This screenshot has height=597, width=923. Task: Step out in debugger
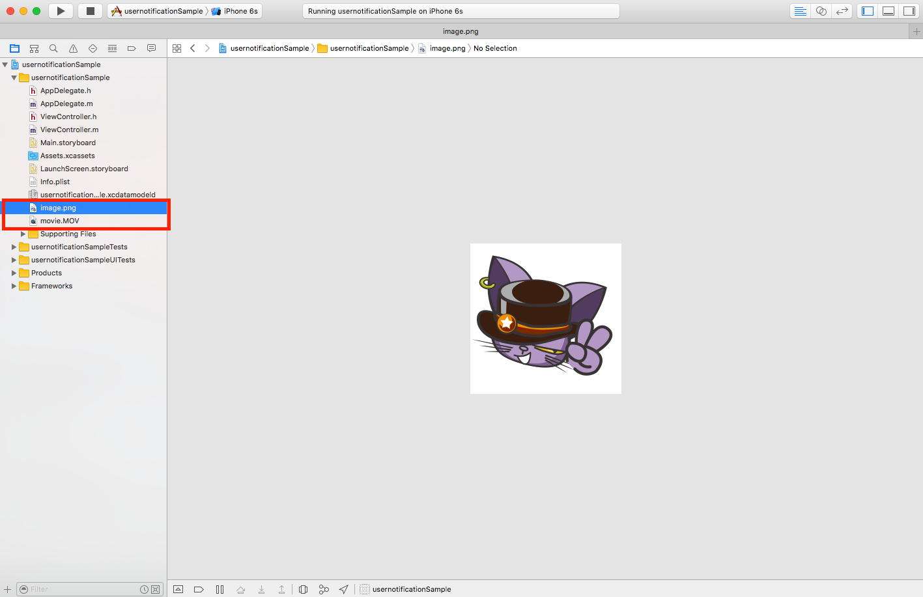pyautogui.click(x=281, y=589)
